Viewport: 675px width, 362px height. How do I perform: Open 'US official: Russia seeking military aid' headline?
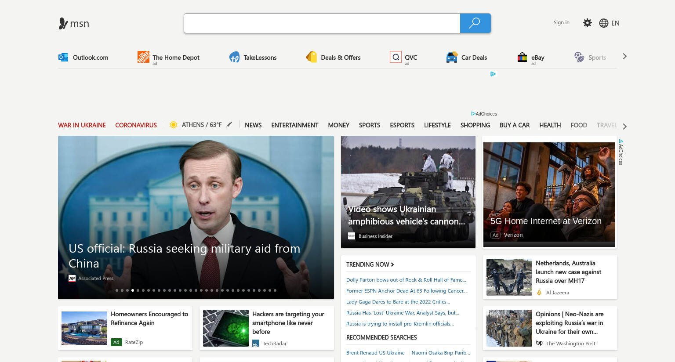point(185,256)
